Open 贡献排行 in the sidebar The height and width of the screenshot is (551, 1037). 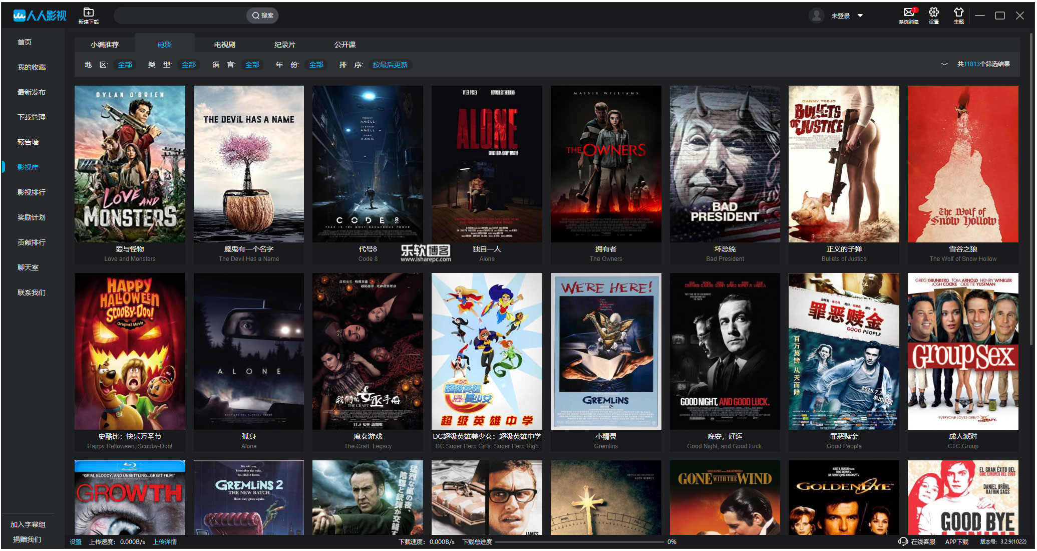coord(32,242)
